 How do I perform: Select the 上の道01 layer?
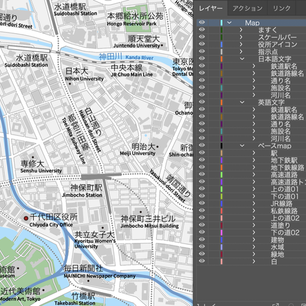(x=285, y=189)
